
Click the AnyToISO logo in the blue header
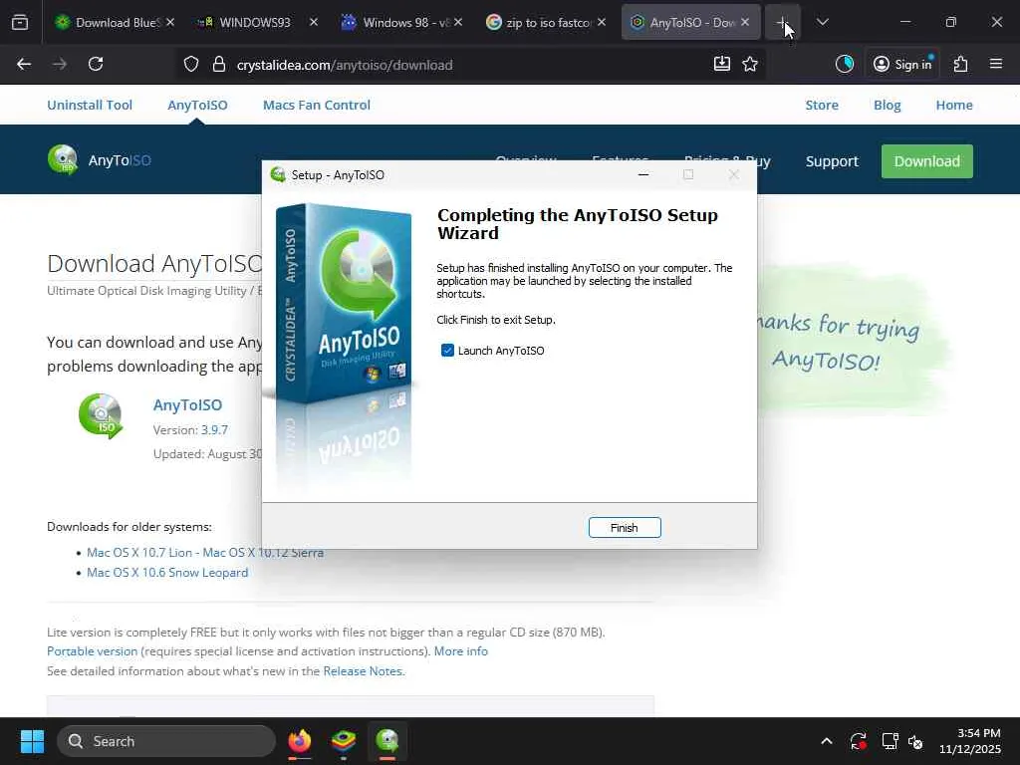(x=99, y=160)
